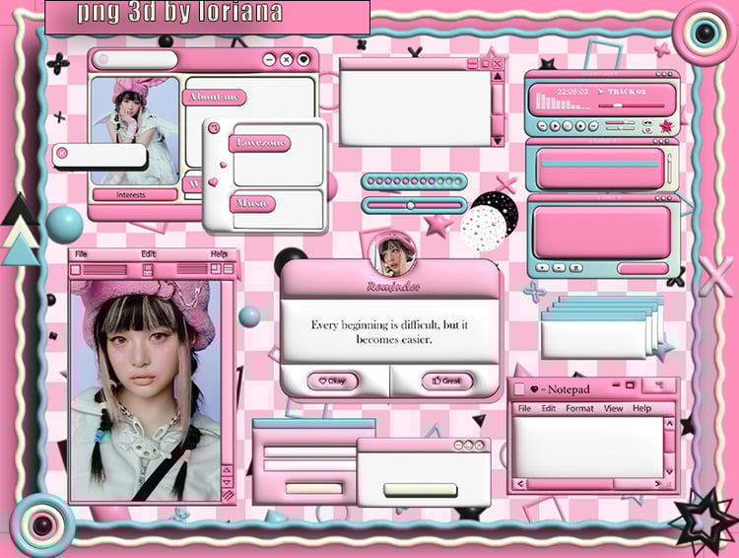Click the lower input field in pink dialog
This screenshot has width=739, height=558.
coord(310,466)
